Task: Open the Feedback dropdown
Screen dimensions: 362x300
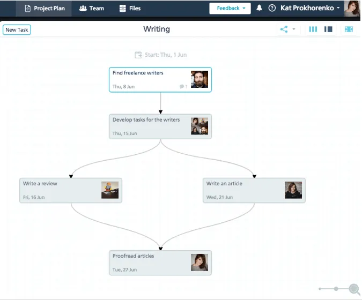Action: click(230, 8)
